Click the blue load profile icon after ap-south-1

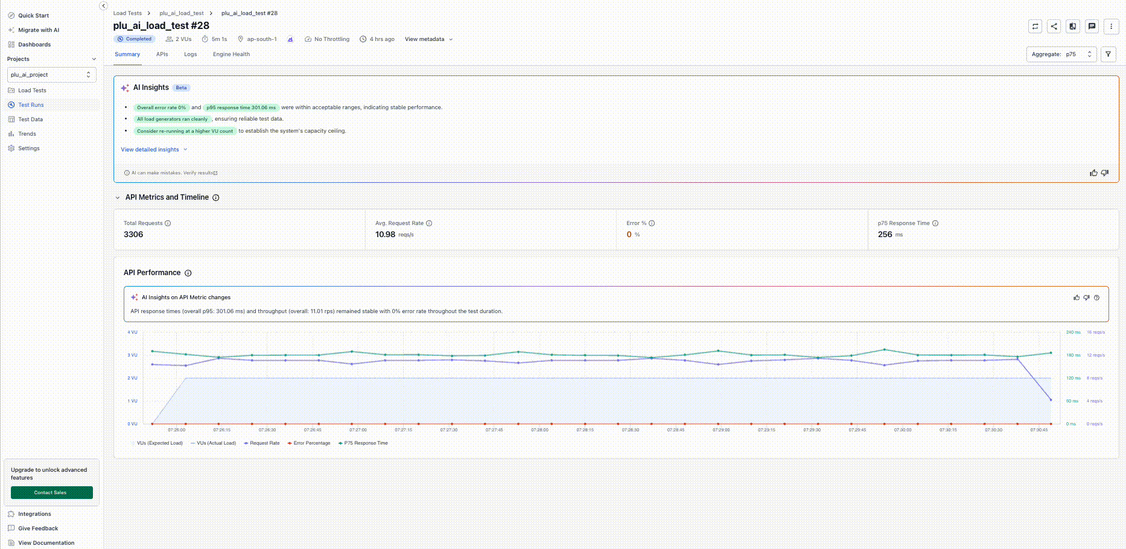pos(290,39)
